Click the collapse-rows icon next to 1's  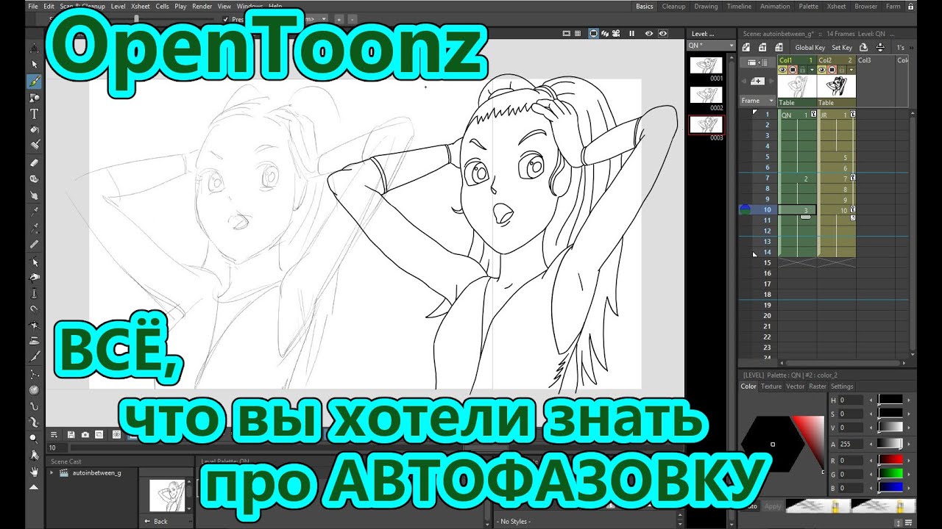(x=880, y=47)
